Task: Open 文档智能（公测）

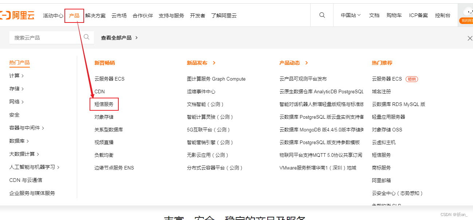Action: click(x=206, y=104)
